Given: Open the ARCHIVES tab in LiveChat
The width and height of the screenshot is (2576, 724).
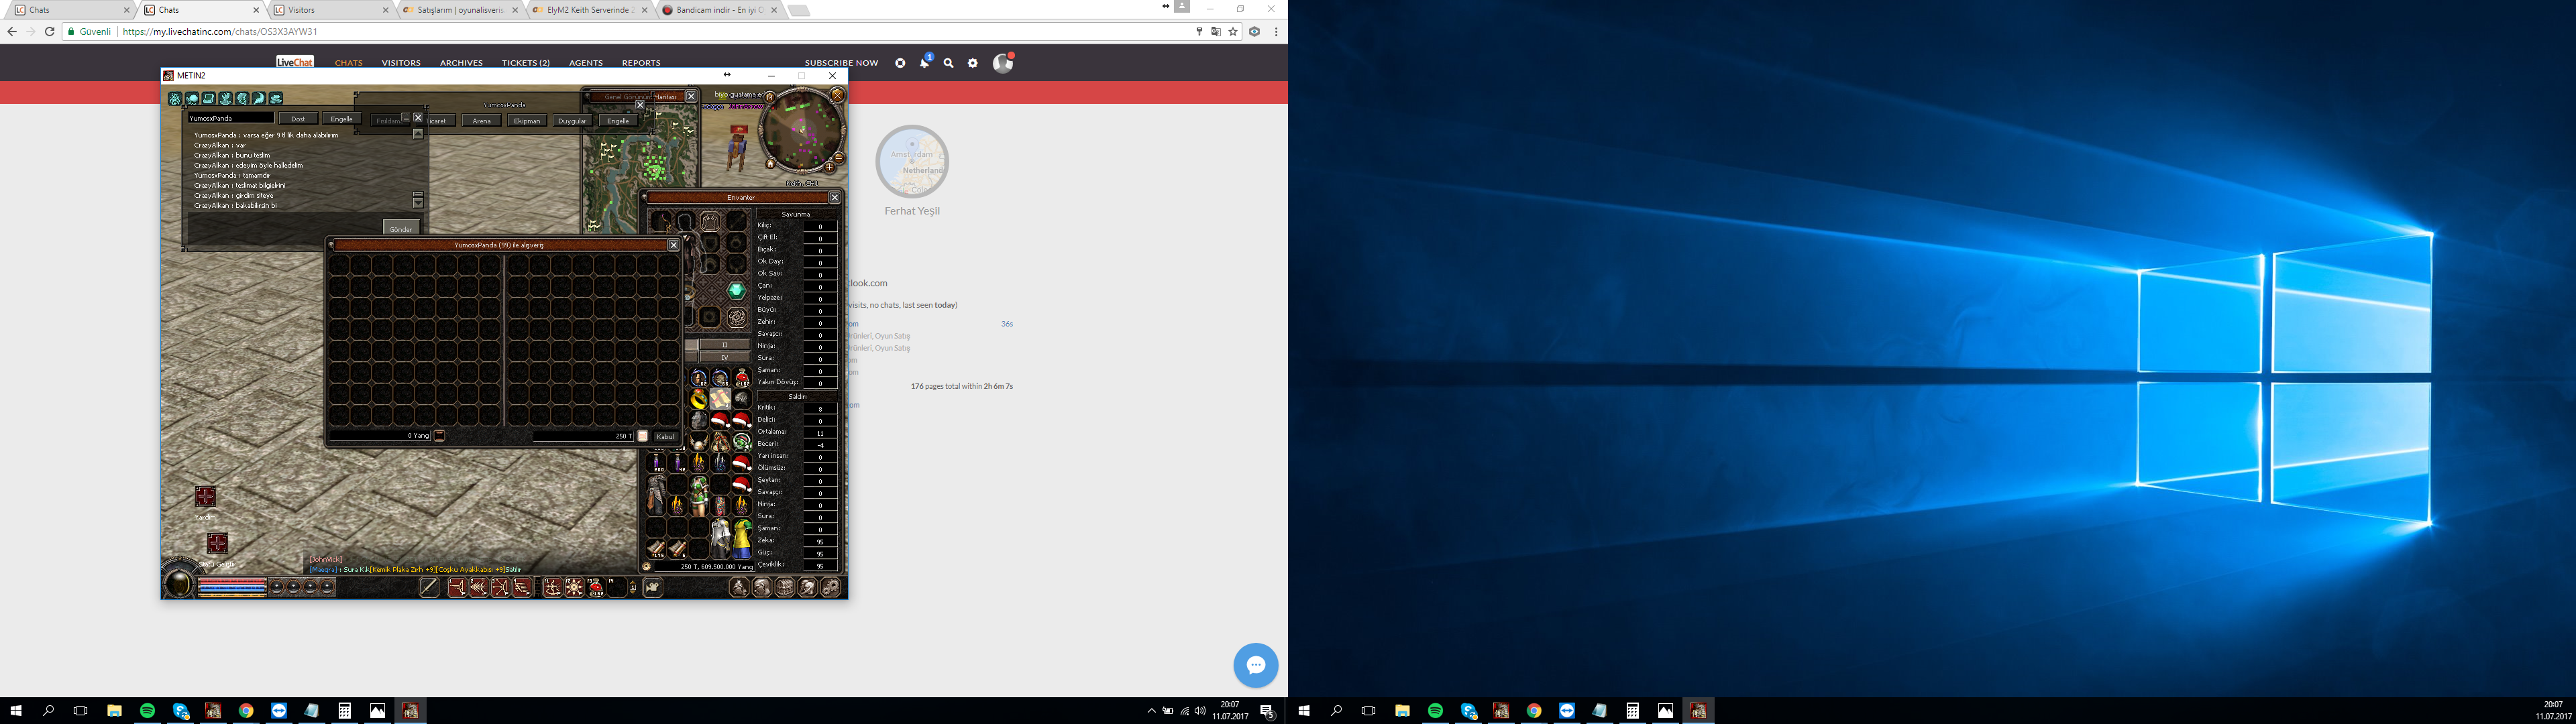Looking at the screenshot, I should click(461, 63).
